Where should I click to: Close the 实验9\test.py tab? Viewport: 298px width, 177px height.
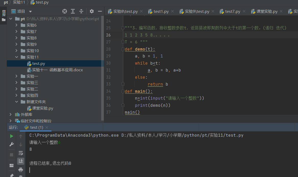(213, 11)
